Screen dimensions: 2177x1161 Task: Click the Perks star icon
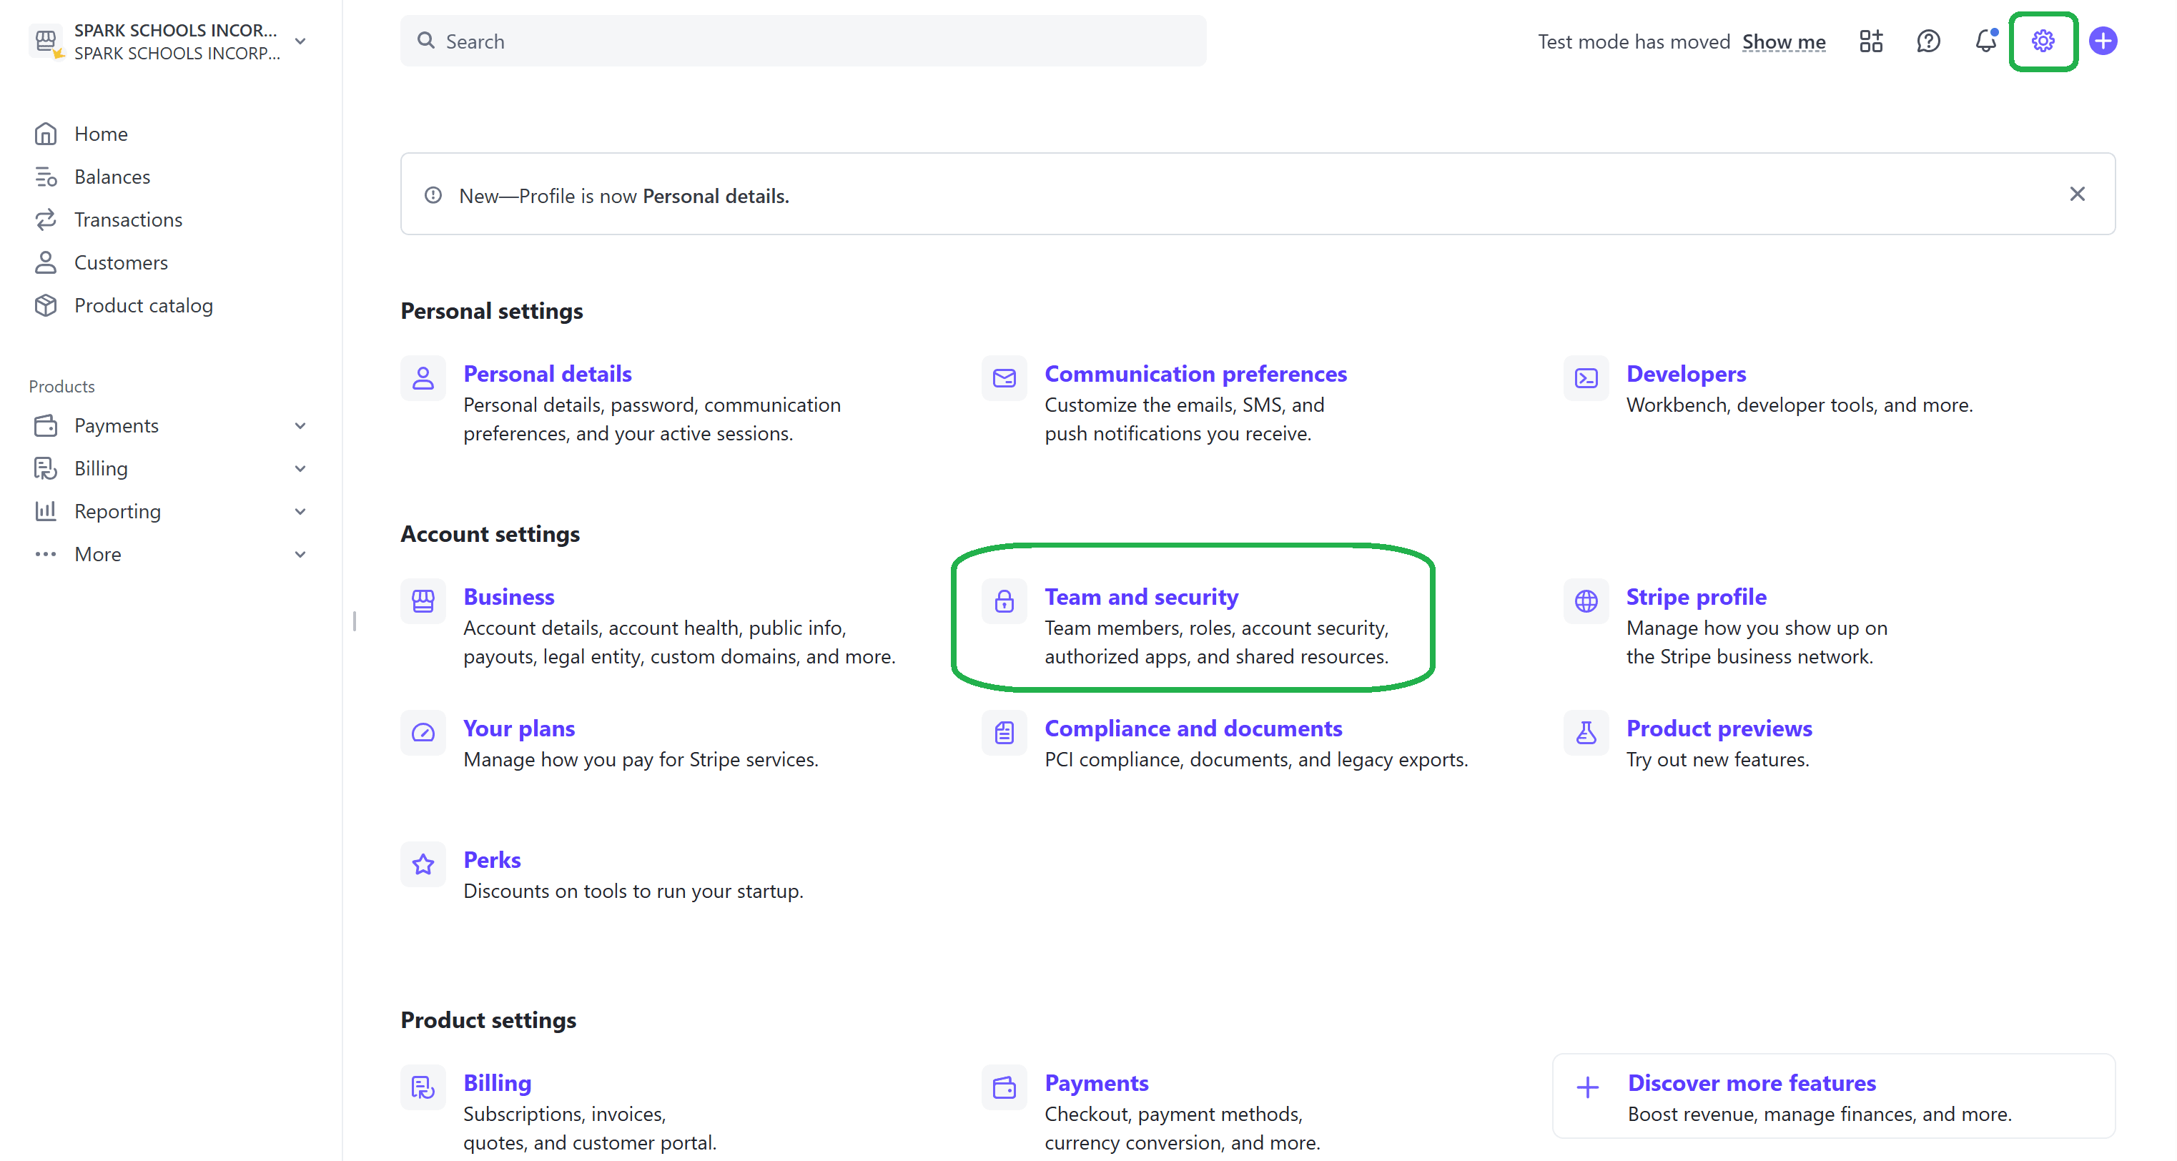coord(423,864)
